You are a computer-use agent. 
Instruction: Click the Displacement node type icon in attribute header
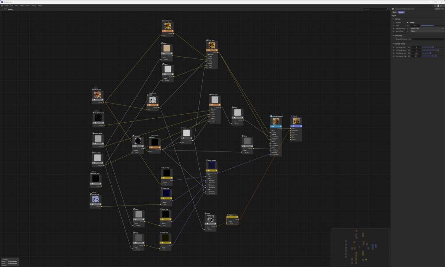tap(393, 9)
